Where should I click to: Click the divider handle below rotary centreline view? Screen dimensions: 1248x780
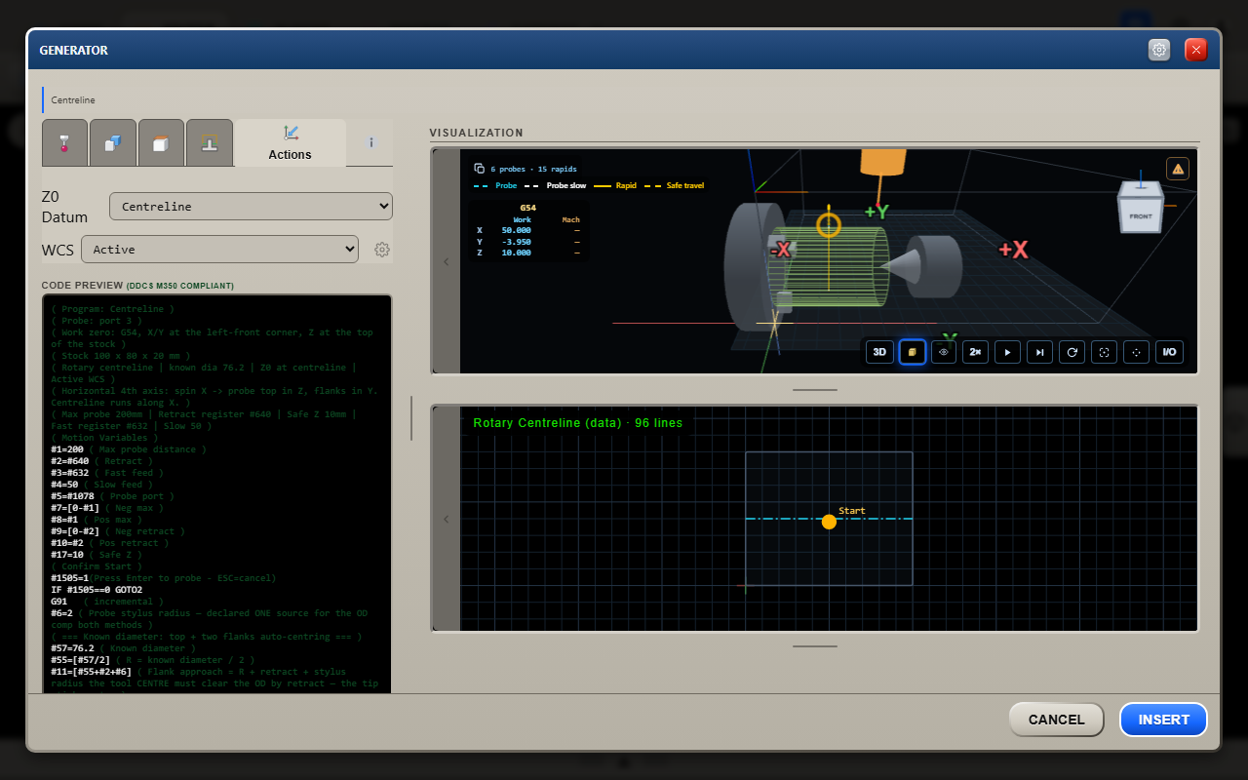pos(815,645)
